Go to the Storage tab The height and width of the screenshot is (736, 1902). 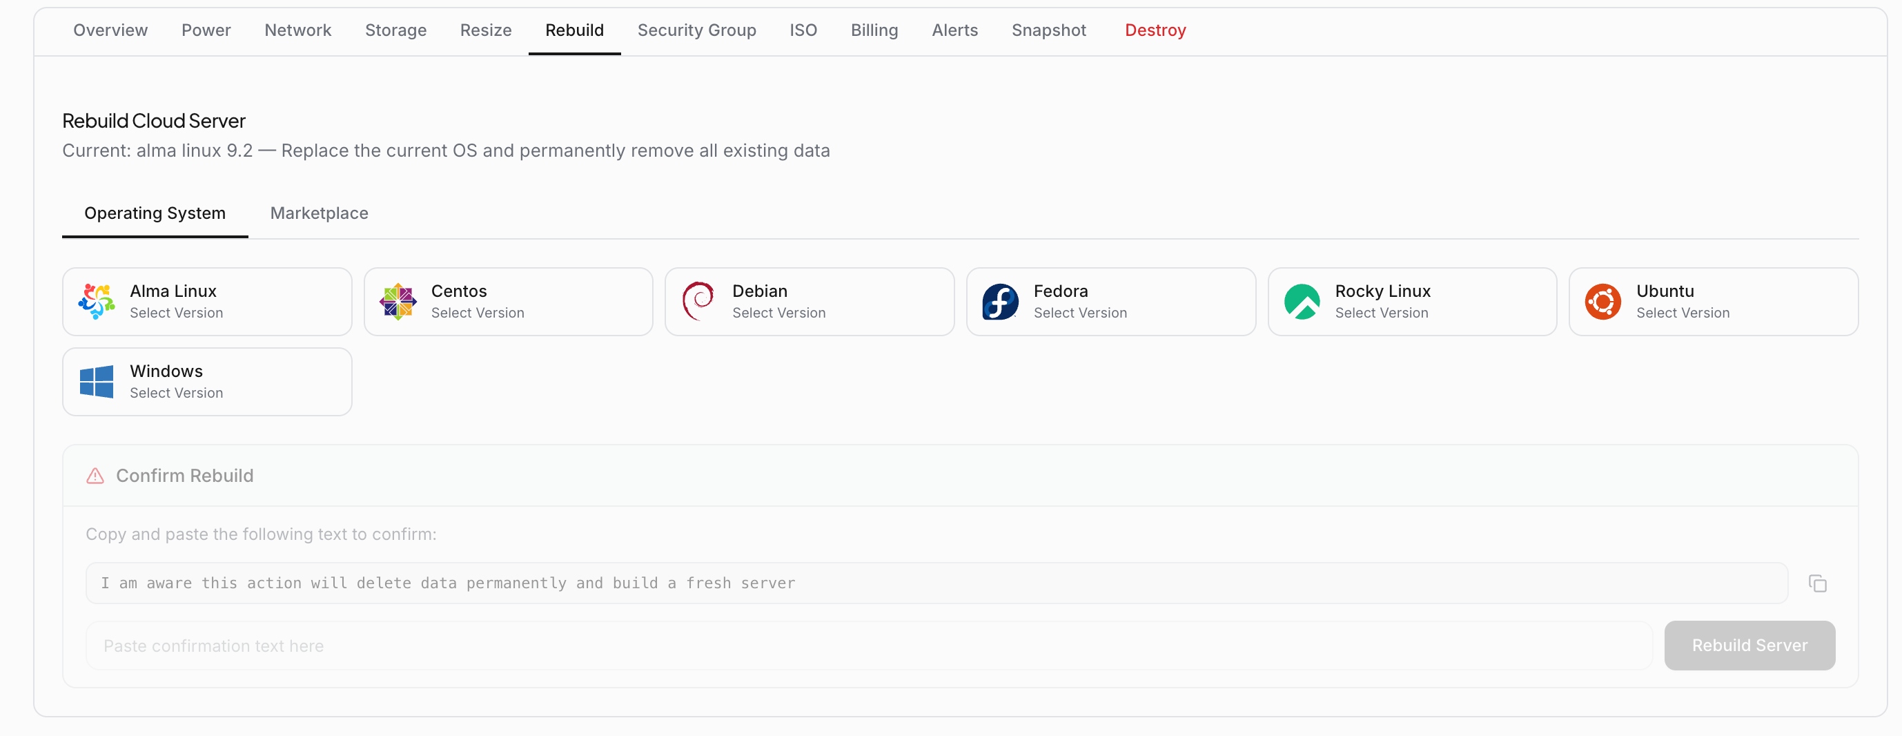pyautogui.click(x=395, y=30)
